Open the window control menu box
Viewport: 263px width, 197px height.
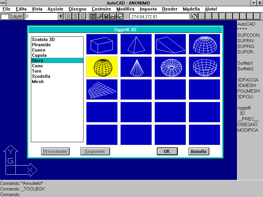click(3, 3)
